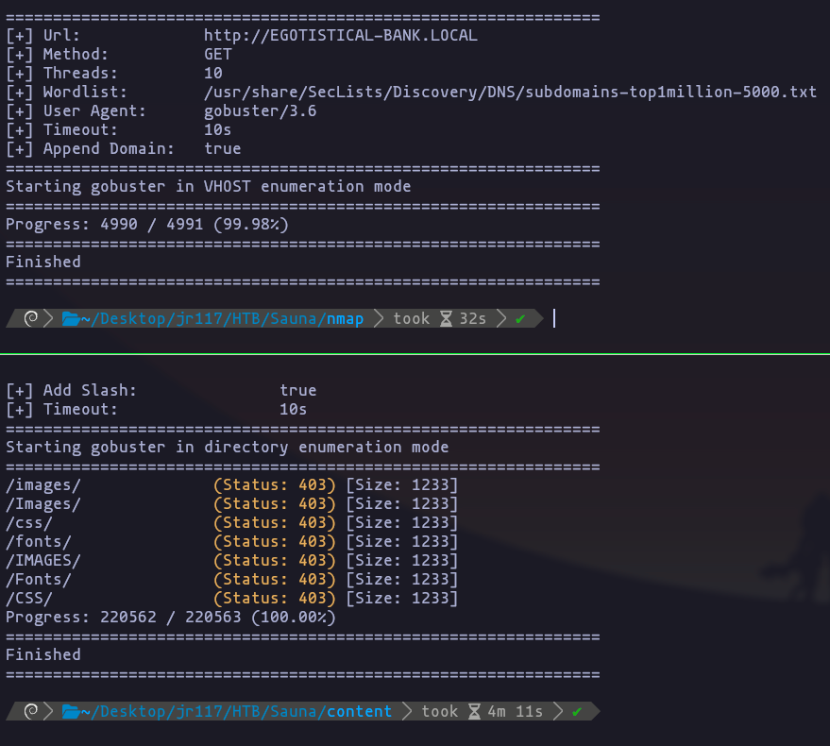Viewport: 830px width, 746px height.
Task: Select the uppercase /IMAGES/ directory result
Action: [x=43, y=561]
